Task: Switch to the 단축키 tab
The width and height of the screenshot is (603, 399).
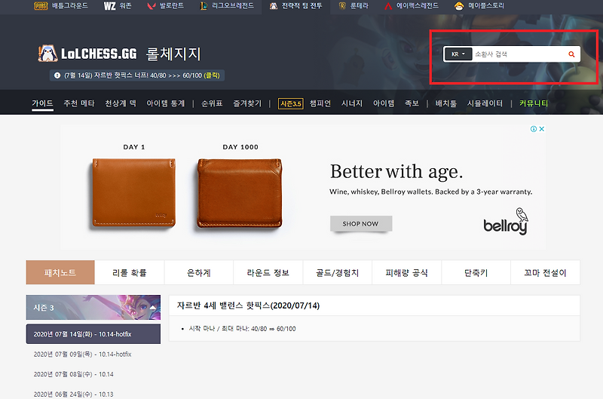Action: click(476, 272)
